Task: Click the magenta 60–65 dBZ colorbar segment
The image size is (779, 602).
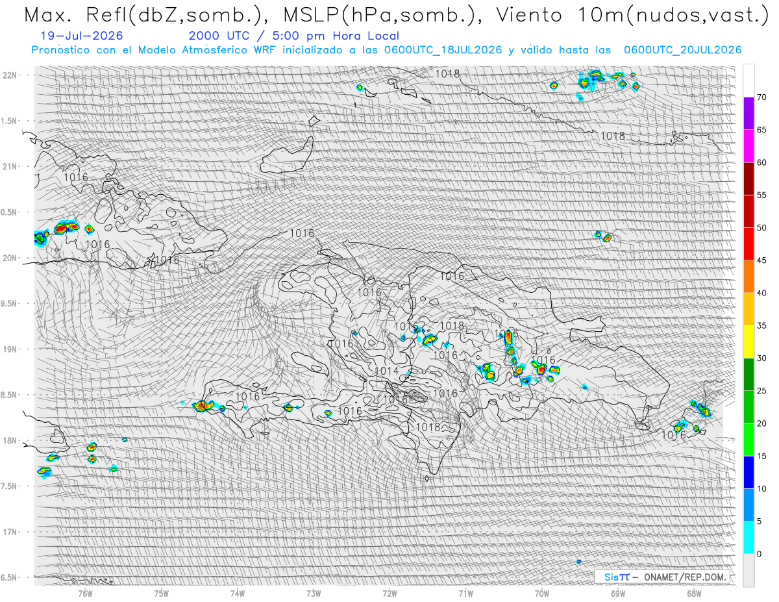Action: tap(748, 146)
